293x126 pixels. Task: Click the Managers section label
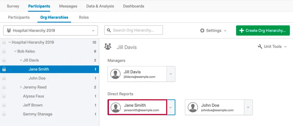click(116, 61)
